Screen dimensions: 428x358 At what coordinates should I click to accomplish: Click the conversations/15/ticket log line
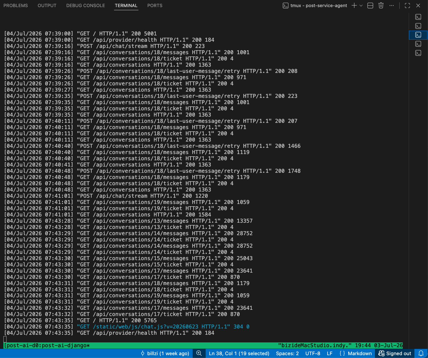pos(119,265)
